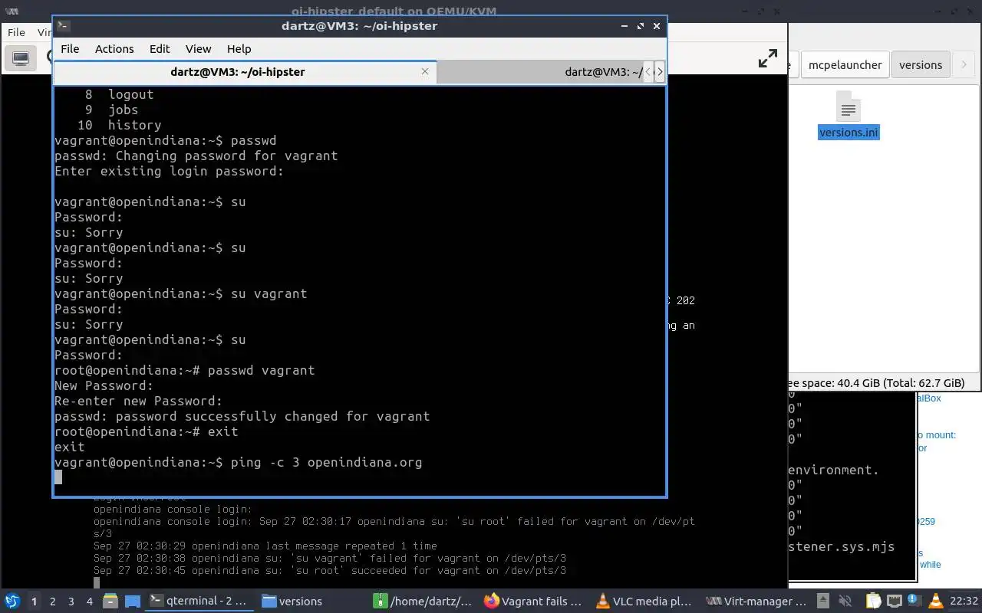Click the 'stener.sys.mjs' text in background terminal
This screenshot has height=613, width=982.
842,546
